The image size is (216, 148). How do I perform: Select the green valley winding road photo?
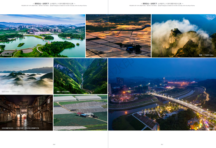click(x=80, y=76)
